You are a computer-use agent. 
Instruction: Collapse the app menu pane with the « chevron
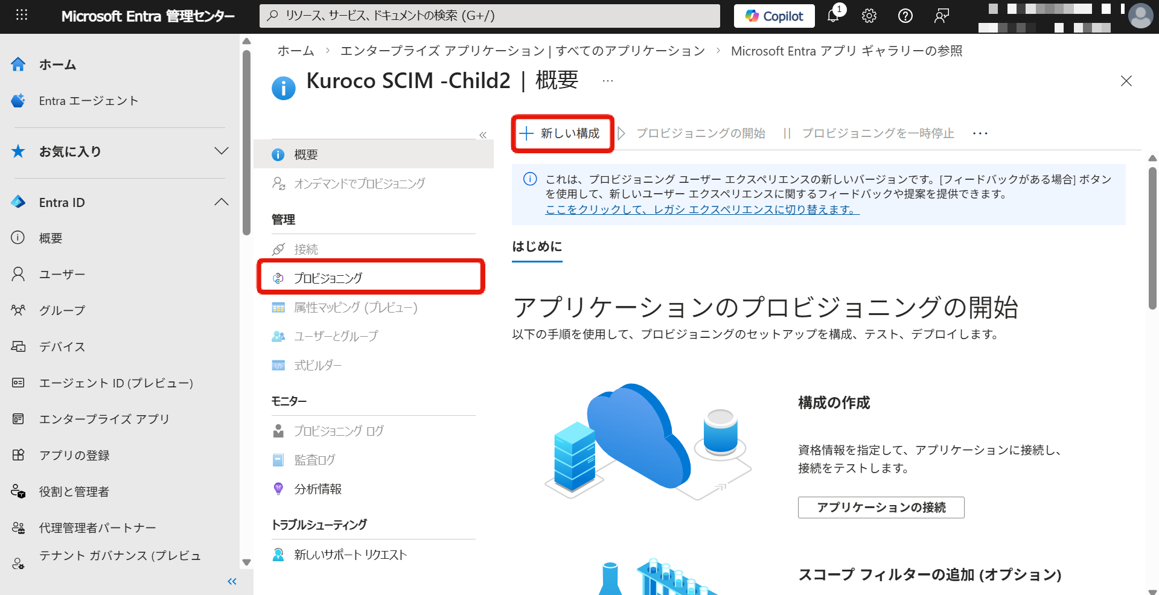click(x=482, y=135)
